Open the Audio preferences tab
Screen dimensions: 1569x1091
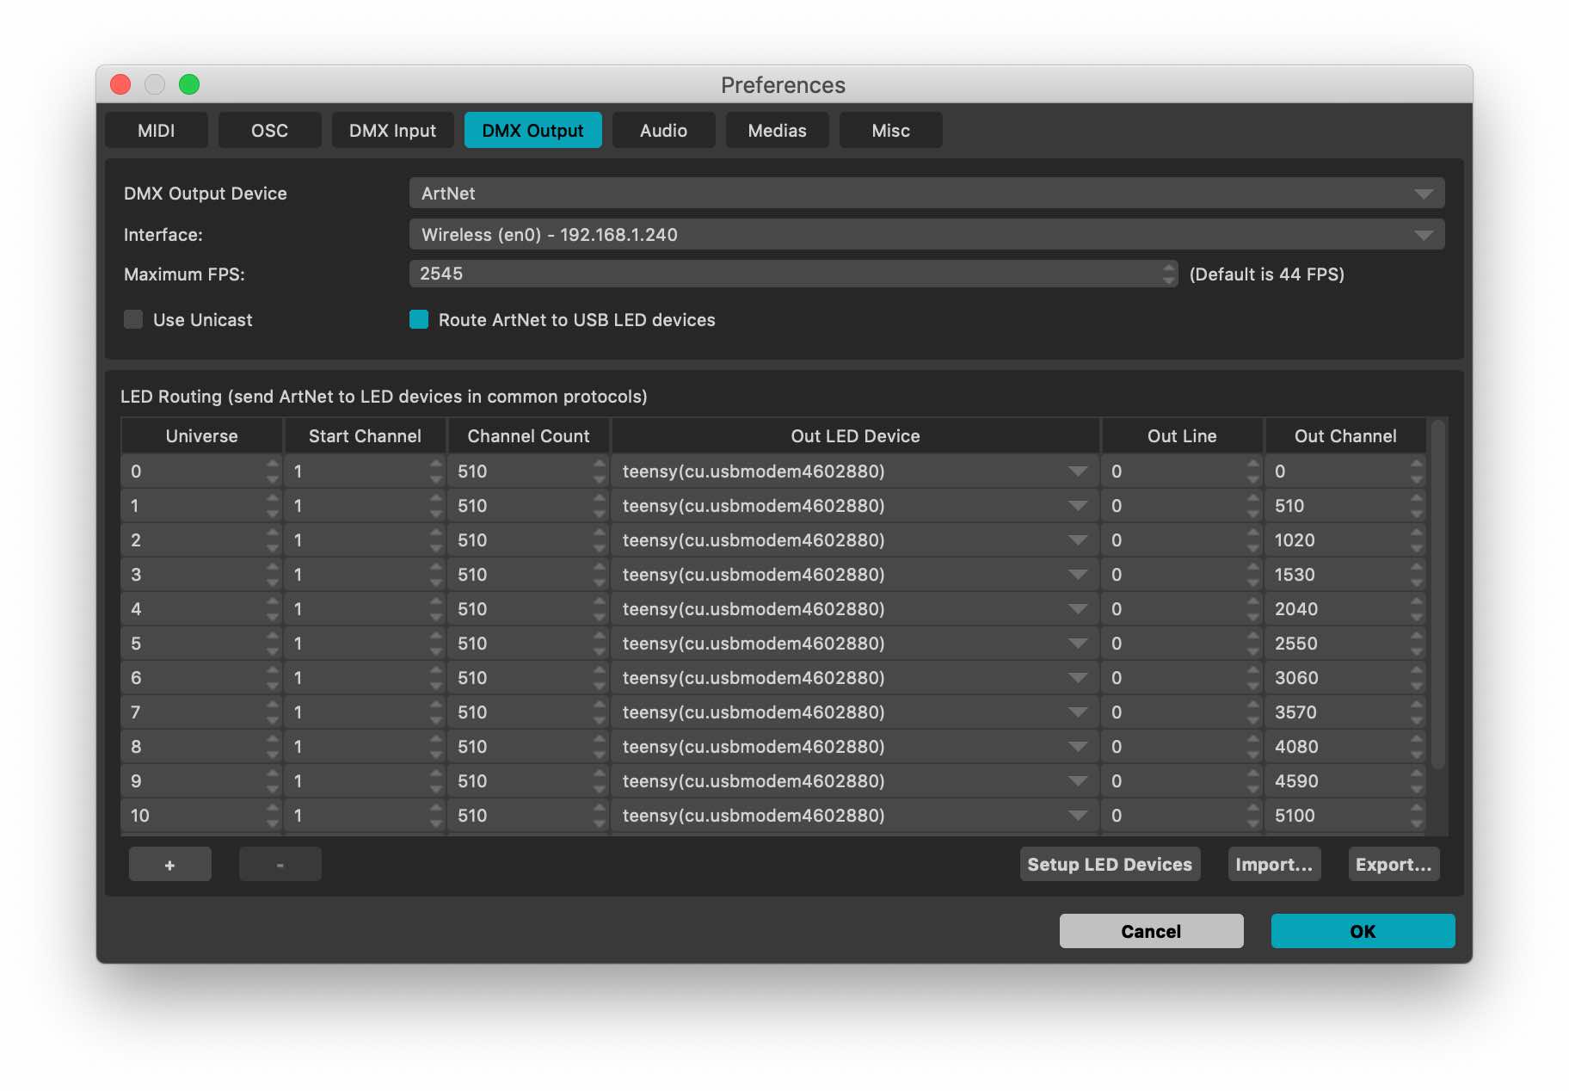tap(663, 131)
